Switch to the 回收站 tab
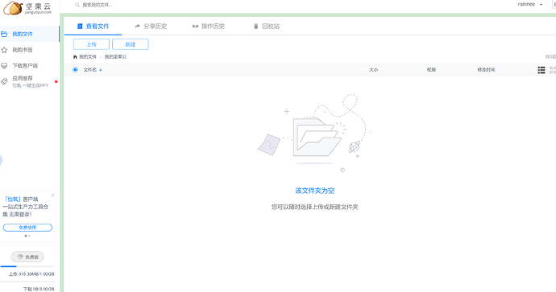This screenshot has height=292, width=556. click(x=267, y=27)
